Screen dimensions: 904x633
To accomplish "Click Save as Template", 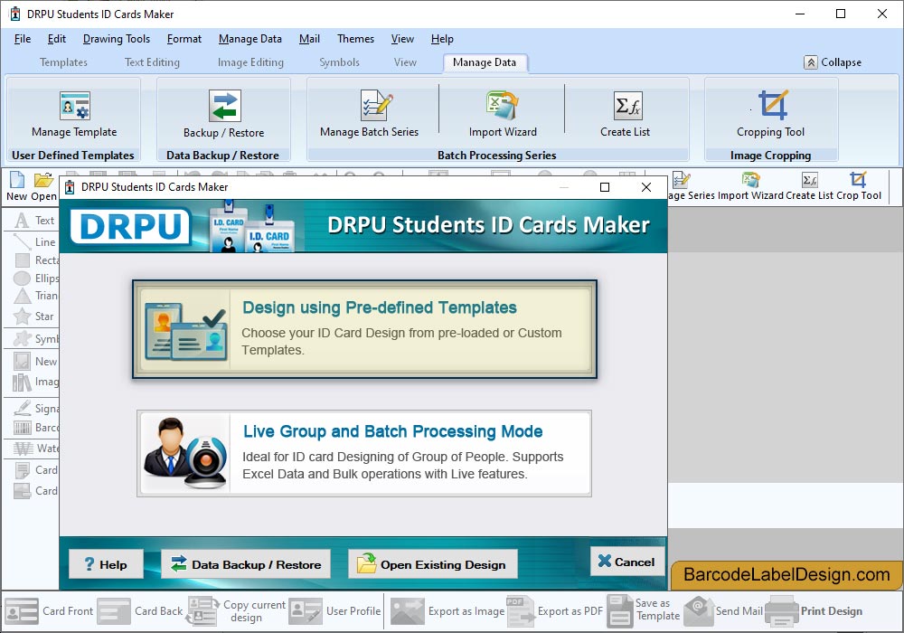I will click(x=644, y=611).
